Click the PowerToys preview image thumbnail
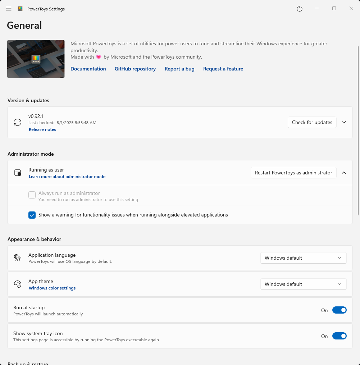The height and width of the screenshot is (365, 360). 36,59
